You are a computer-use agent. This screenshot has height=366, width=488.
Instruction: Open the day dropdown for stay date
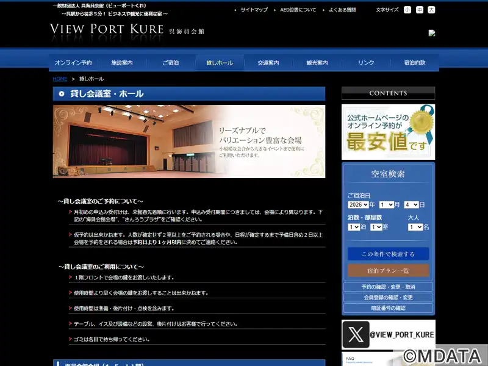tap(411, 205)
